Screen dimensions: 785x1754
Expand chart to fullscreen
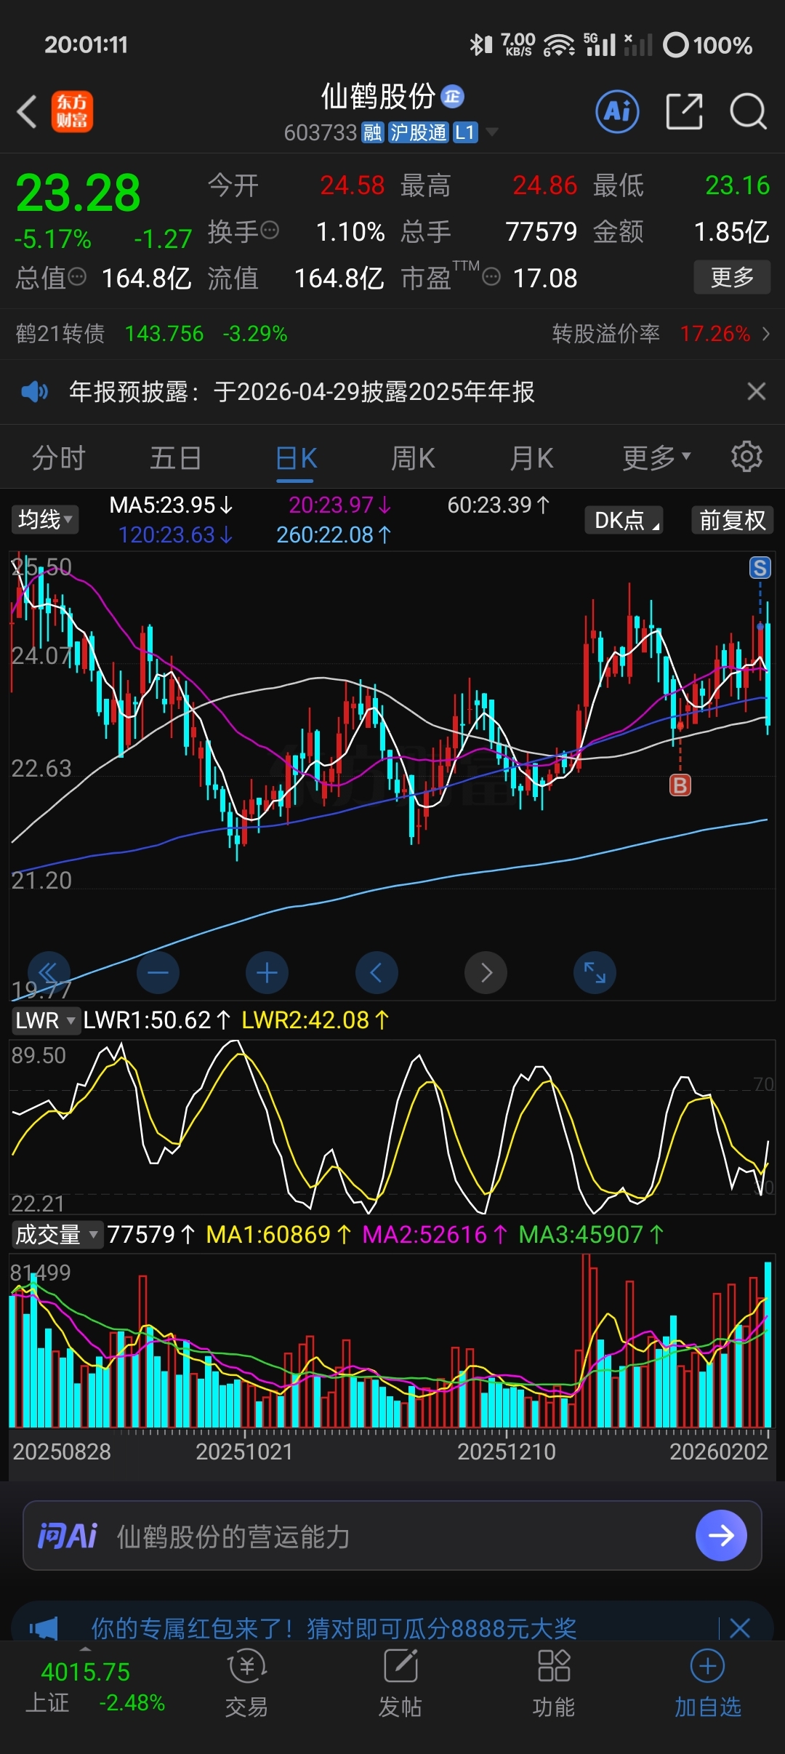(x=595, y=972)
